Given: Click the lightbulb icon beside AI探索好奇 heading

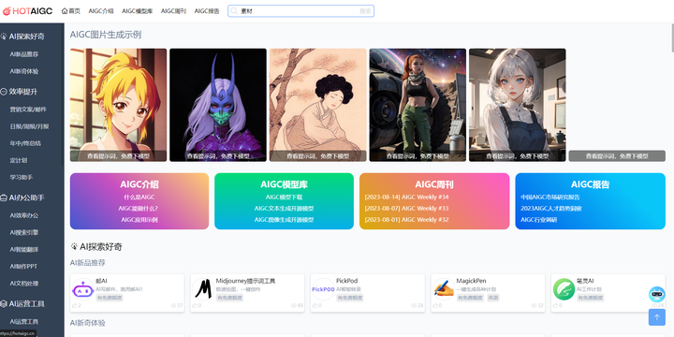Looking at the screenshot, I should pyautogui.click(x=74, y=247).
